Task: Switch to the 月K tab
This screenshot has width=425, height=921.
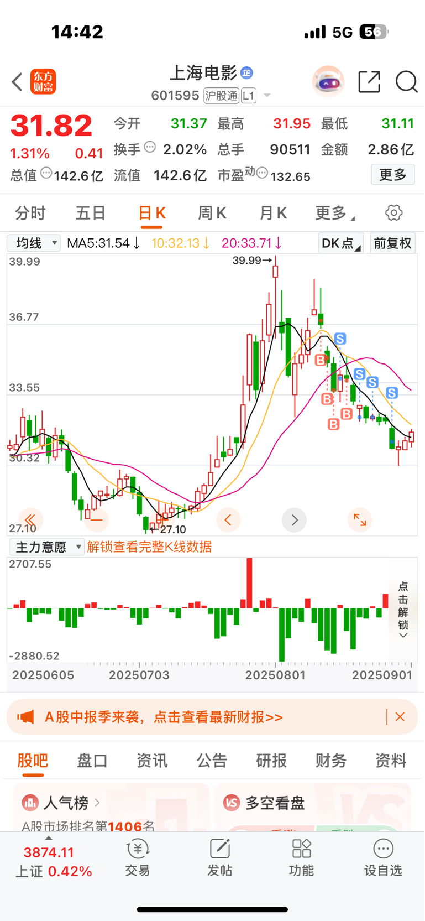Action: [x=273, y=213]
